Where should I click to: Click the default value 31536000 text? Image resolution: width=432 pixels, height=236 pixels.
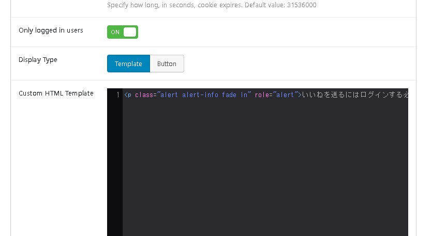302,5
